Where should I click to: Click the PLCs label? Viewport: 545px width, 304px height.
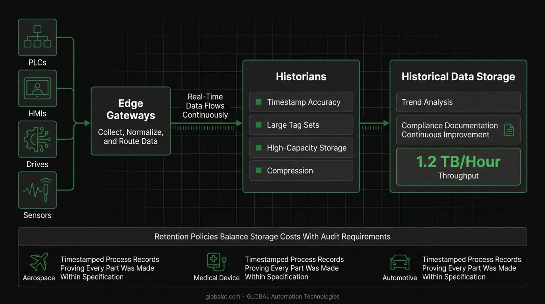tap(37, 63)
